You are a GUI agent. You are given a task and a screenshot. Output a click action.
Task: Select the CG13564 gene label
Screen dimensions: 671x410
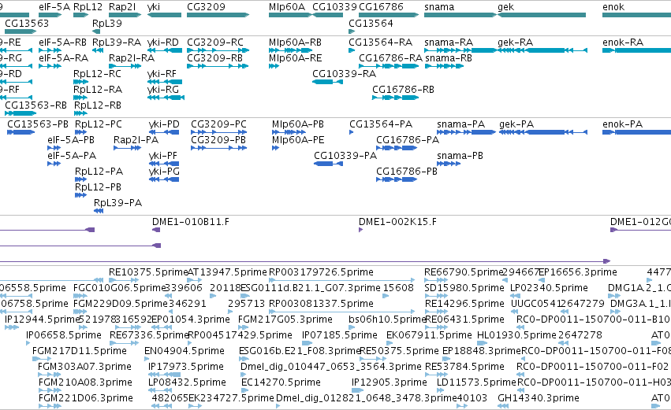[x=371, y=23]
